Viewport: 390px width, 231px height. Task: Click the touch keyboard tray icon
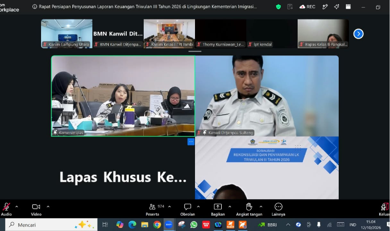tap(341, 225)
